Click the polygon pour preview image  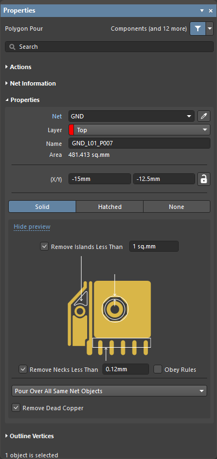[x=110, y=309]
